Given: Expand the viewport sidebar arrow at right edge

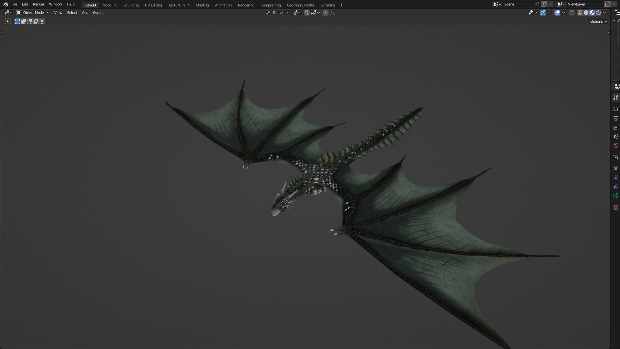Looking at the screenshot, I should pos(609,32).
